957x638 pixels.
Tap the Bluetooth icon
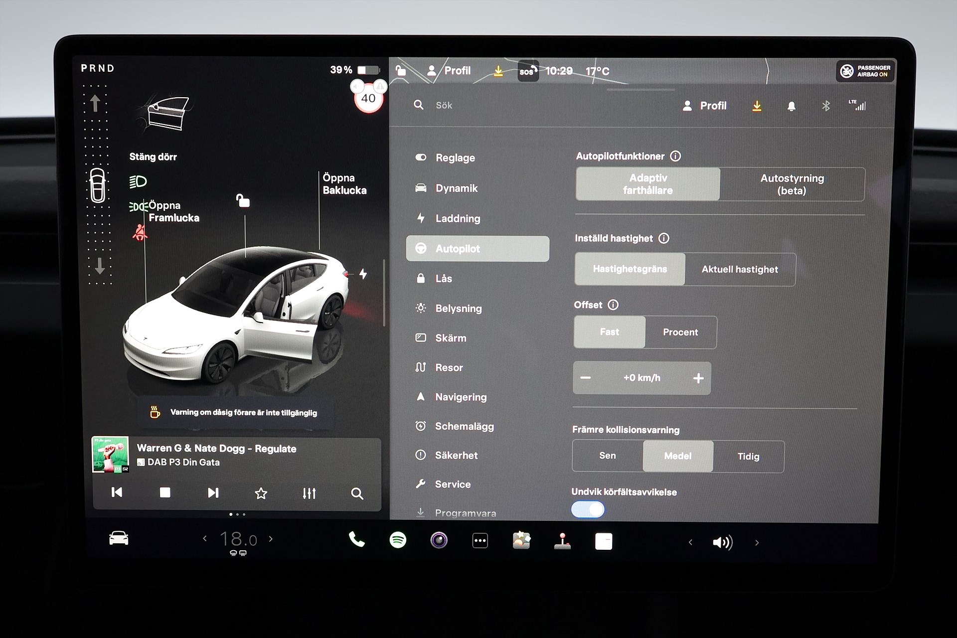tap(826, 106)
